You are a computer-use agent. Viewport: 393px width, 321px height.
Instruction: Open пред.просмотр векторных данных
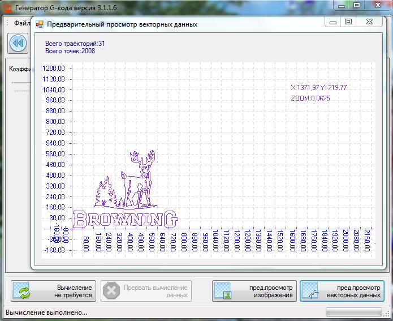pos(342,291)
